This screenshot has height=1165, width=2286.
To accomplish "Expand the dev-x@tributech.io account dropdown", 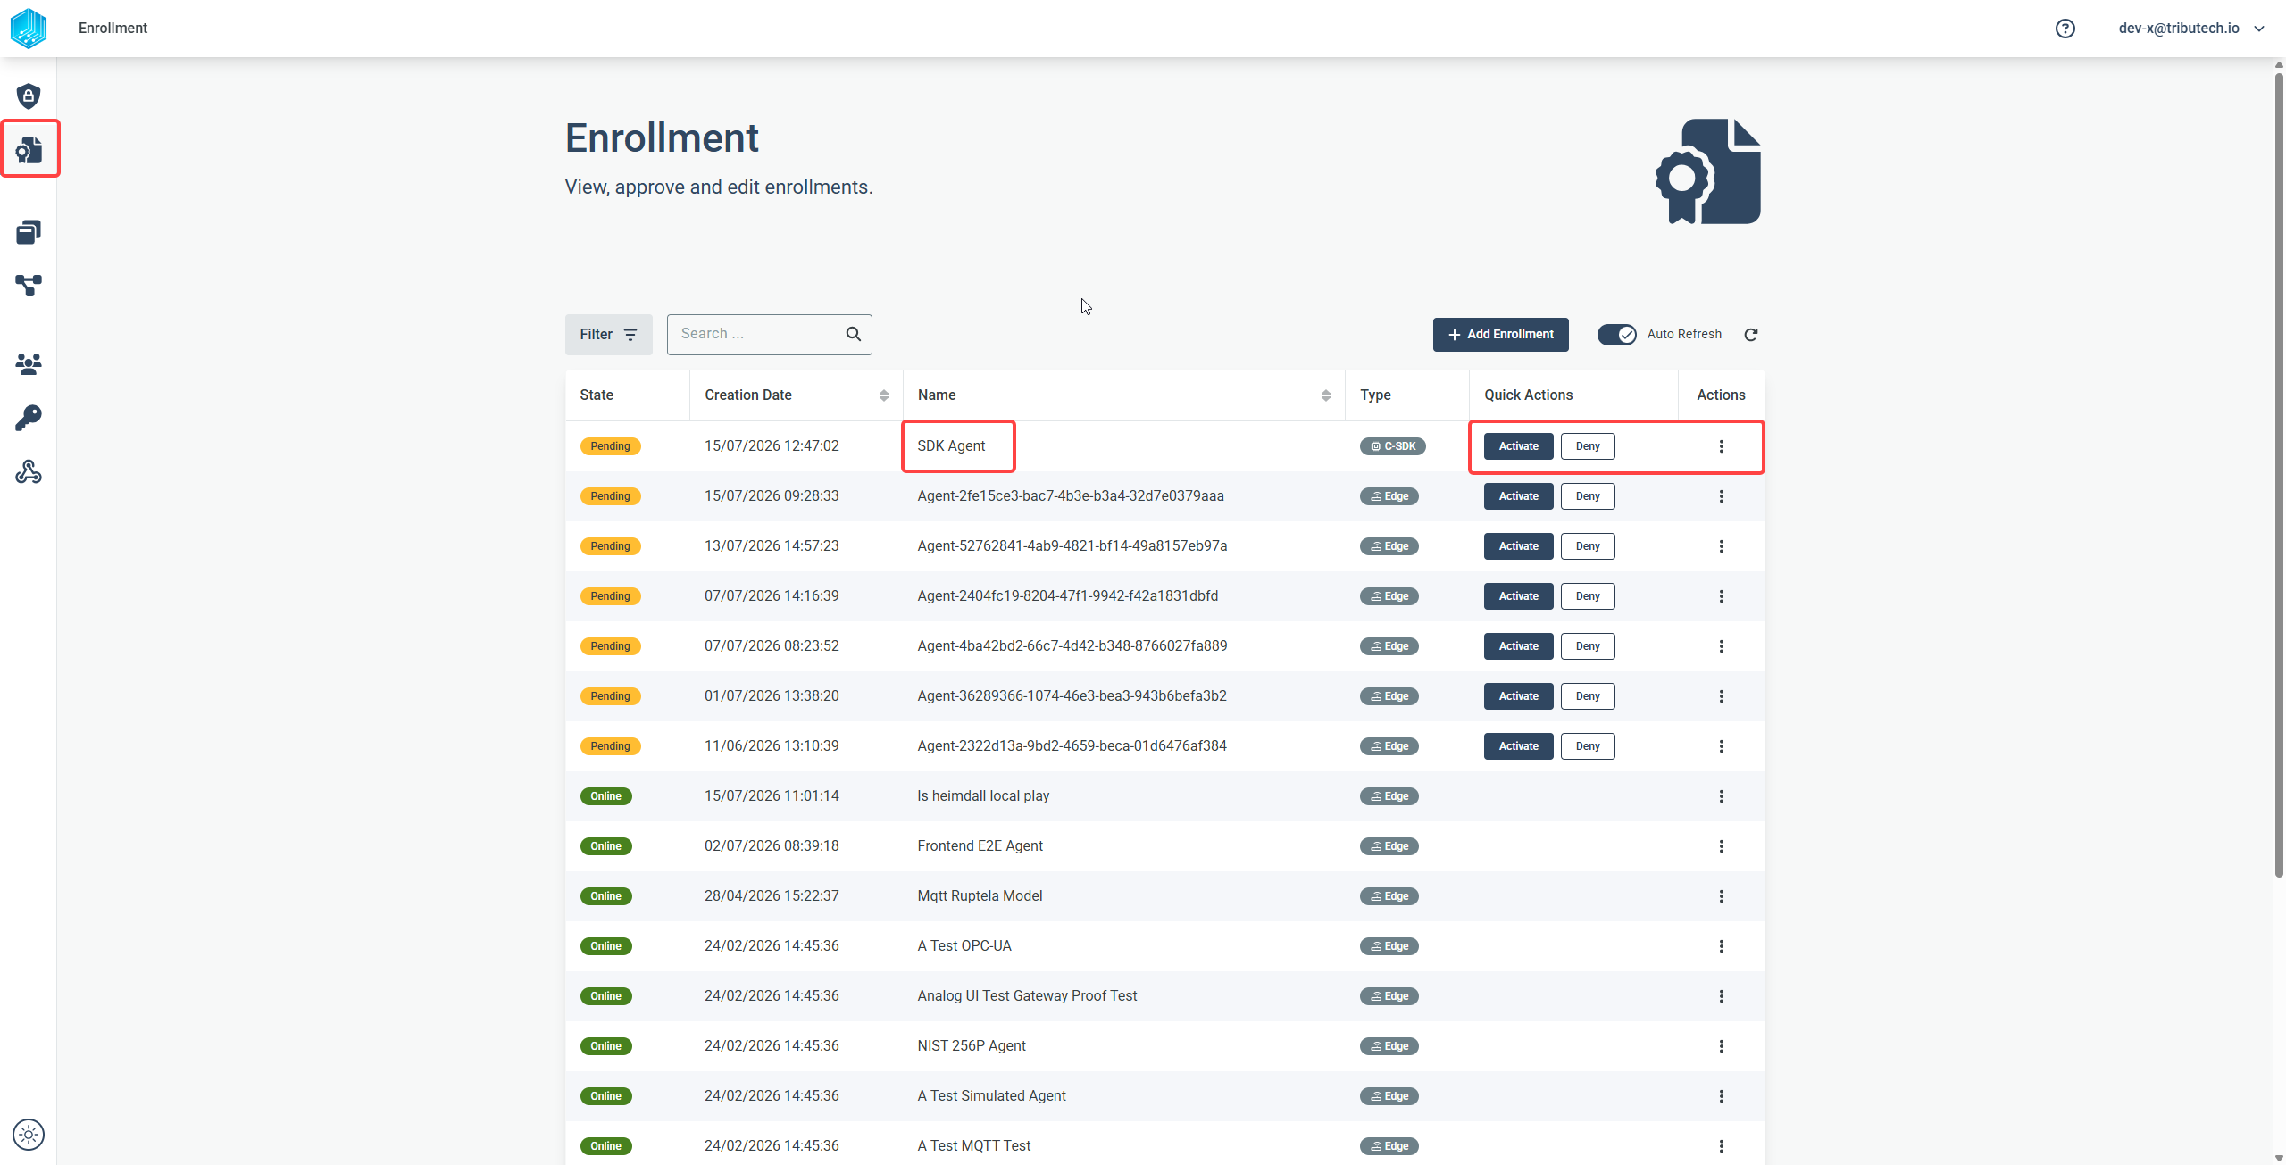I will (x=2191, y=29).
